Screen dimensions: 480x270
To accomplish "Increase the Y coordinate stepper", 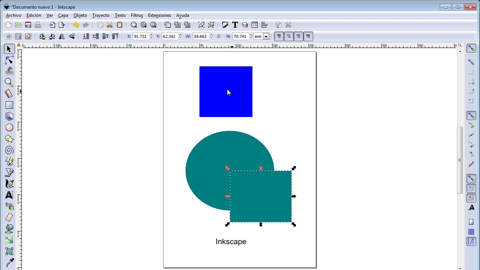I will [x=181, y=35].
